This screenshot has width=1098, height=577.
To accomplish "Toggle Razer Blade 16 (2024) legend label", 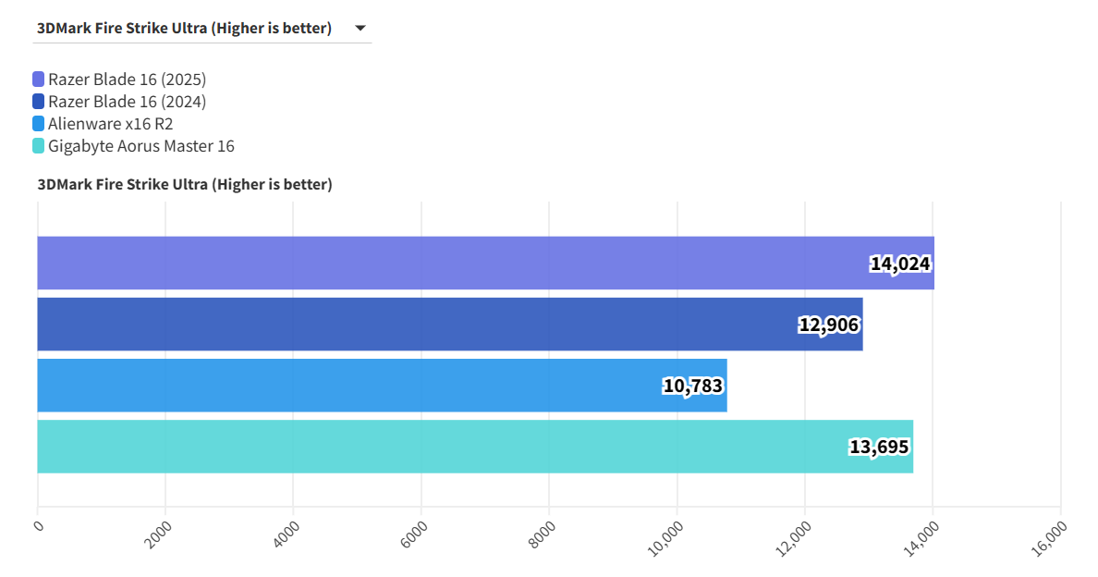I will (127, 102).
